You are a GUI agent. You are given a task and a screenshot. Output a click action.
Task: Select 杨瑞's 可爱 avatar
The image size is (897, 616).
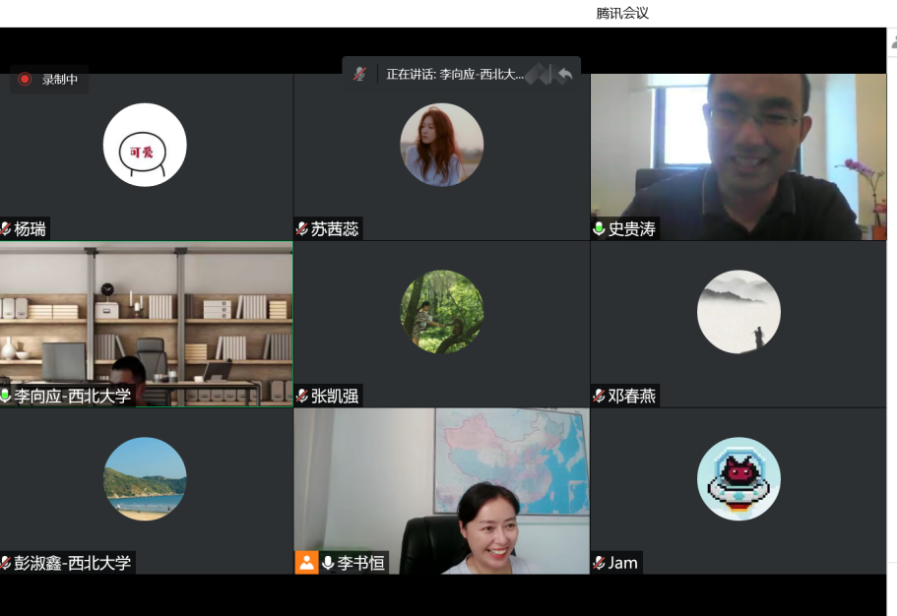pyautogui.click(x=145, y=146)
